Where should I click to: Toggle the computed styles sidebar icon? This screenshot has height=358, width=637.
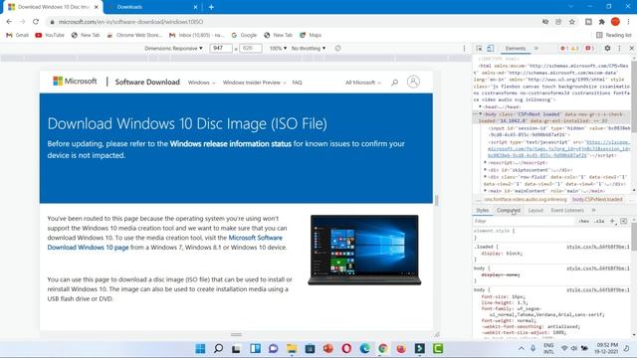pyautogui.click(x=624, y=221)
